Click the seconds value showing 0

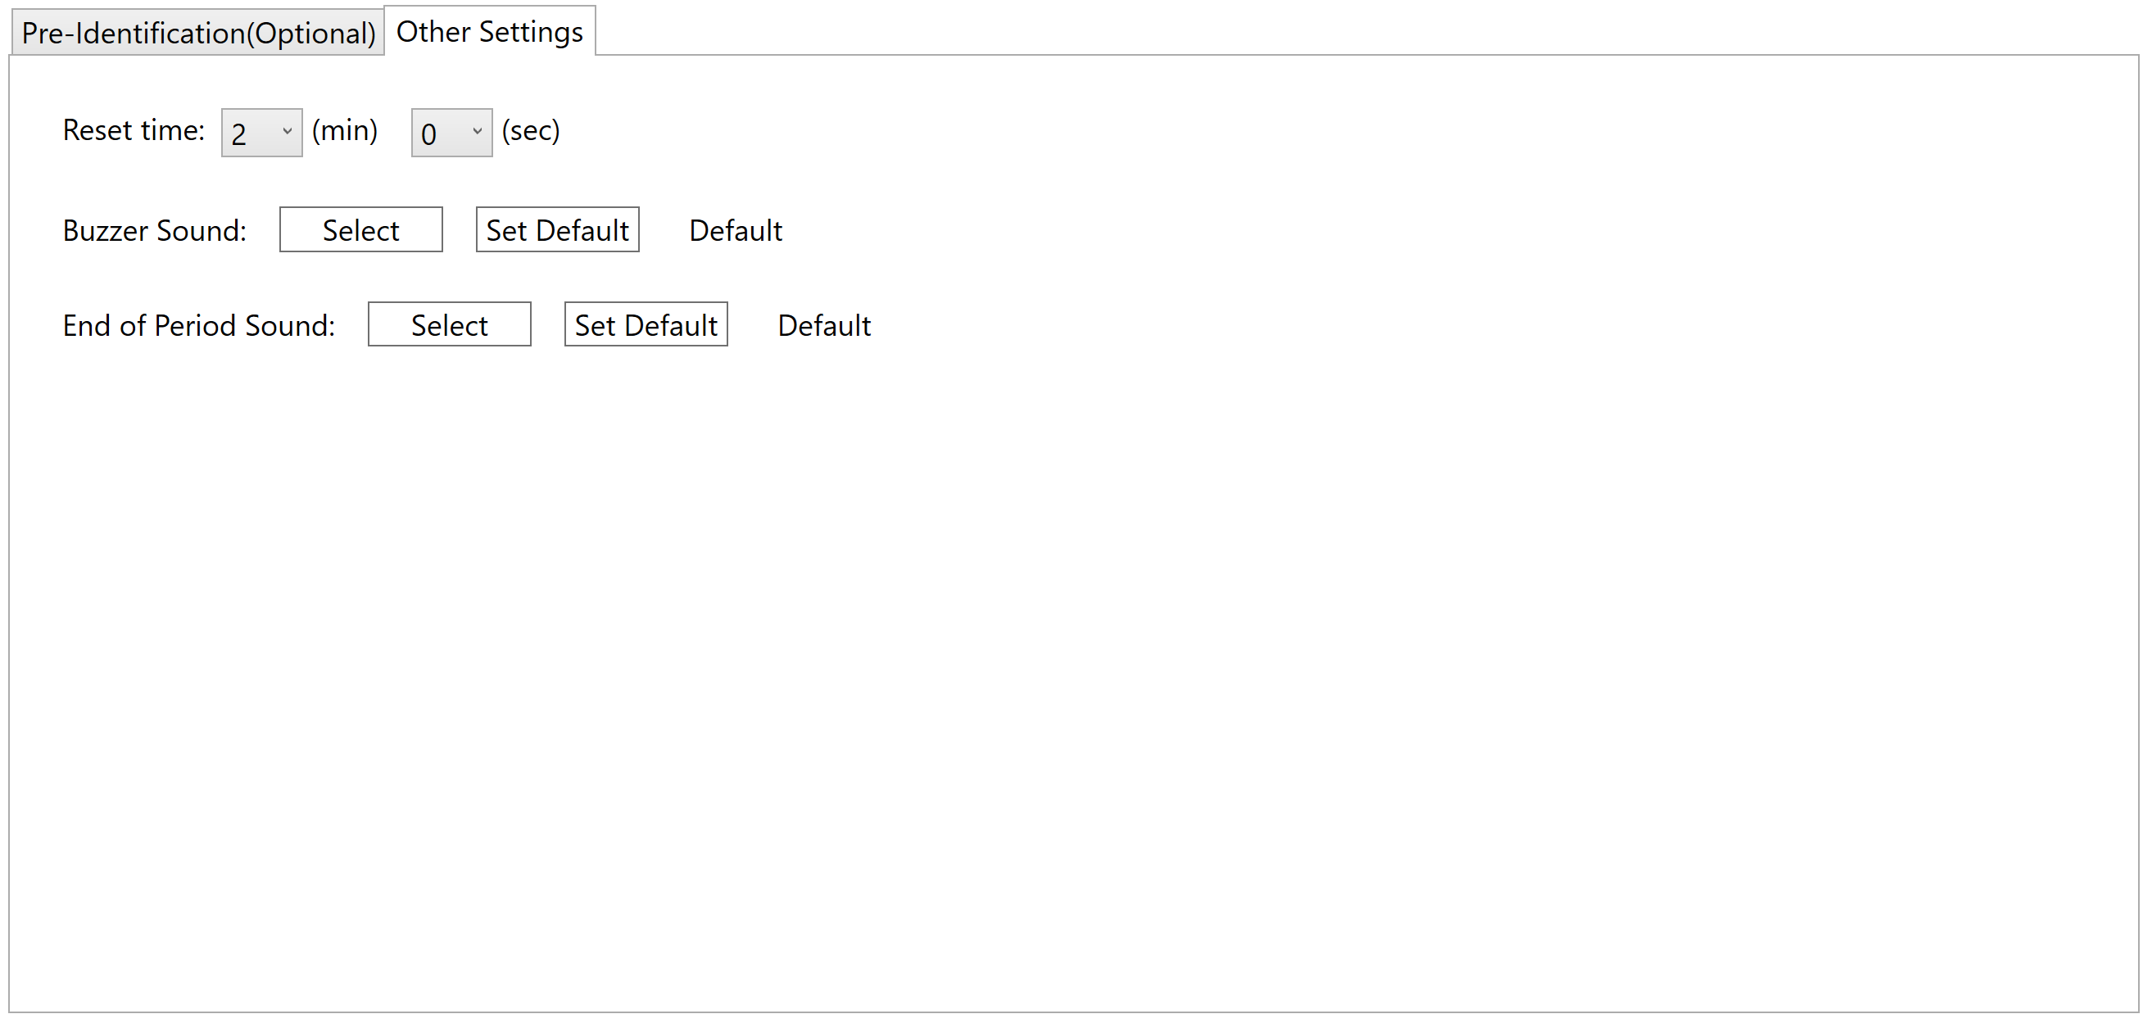[x=428, y=133]
